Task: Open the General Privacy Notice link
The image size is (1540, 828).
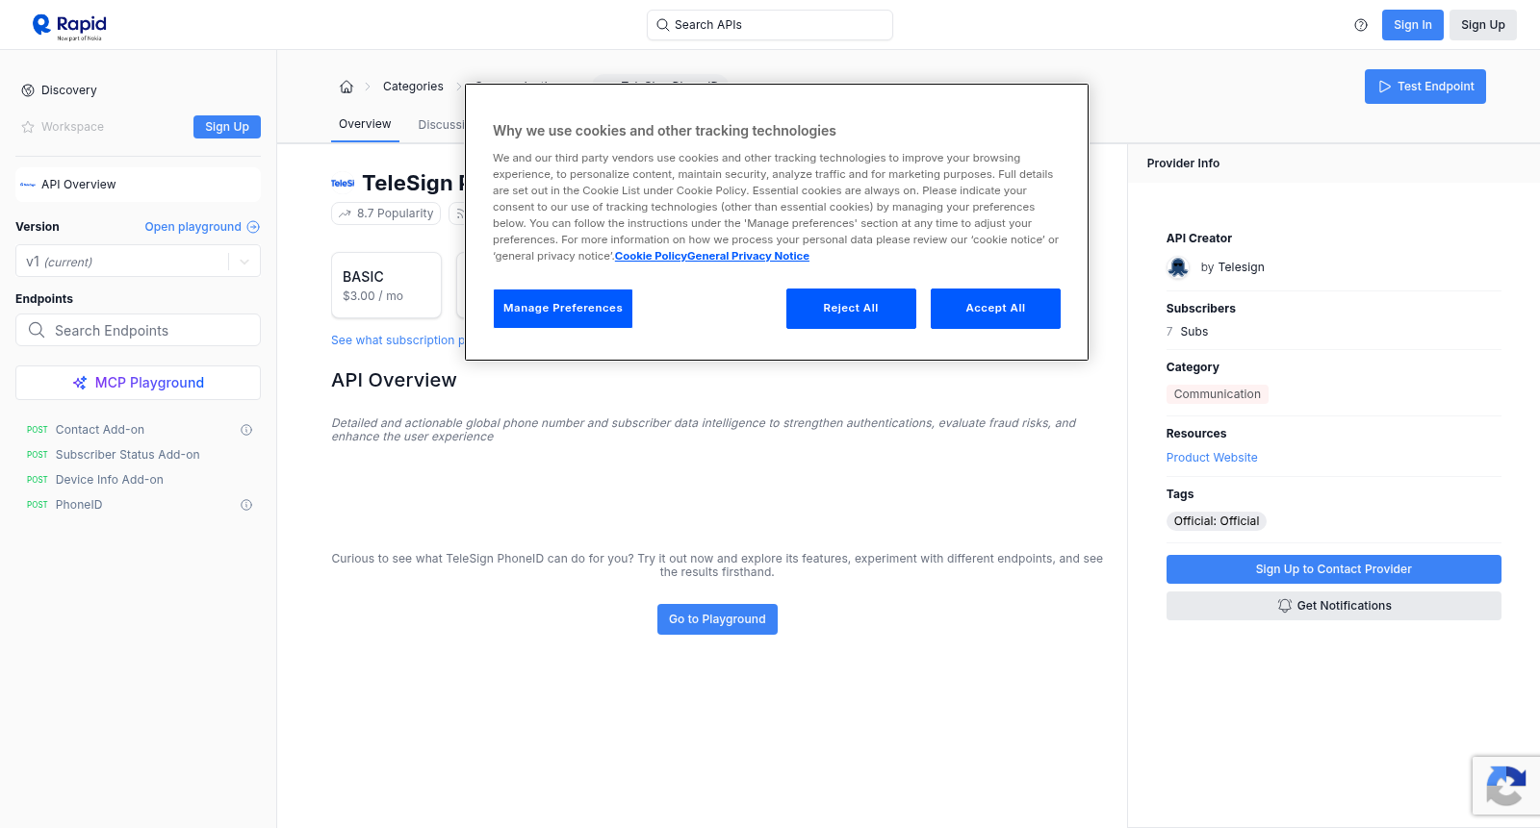Action: tap(749, 256)
